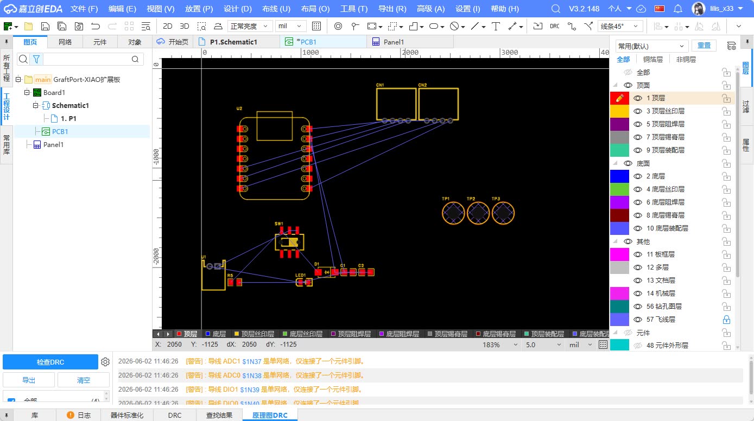This screenshot has height=421, width=754.
Task: Open DRC settings gear icon
Action: point(105,362)
